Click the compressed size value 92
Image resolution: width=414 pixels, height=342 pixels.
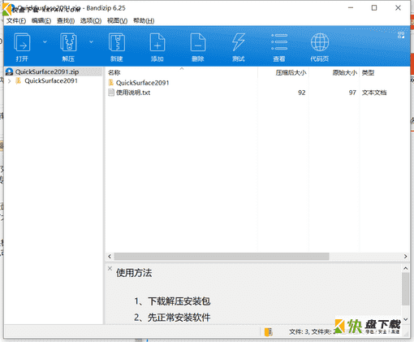[x=302, y=93]
